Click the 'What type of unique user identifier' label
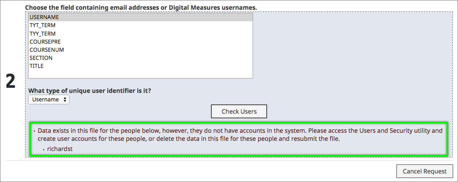458x182 pixels. coord(89,90)
